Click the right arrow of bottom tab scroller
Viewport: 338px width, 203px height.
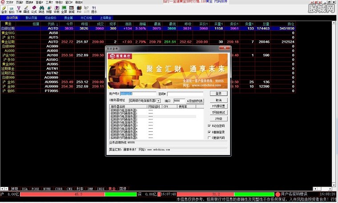6,189
